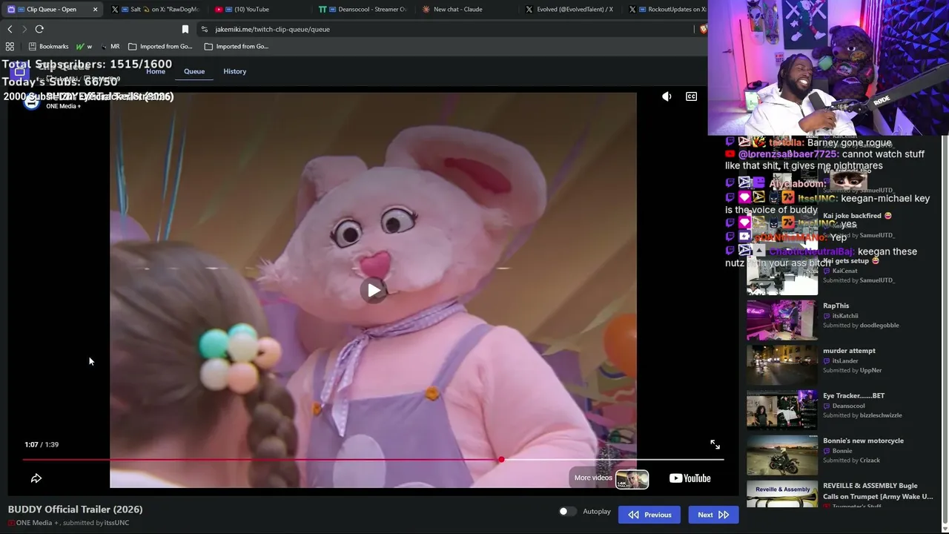Click the Twitch icon beside 'Bonnie' channel

[827, 451]
